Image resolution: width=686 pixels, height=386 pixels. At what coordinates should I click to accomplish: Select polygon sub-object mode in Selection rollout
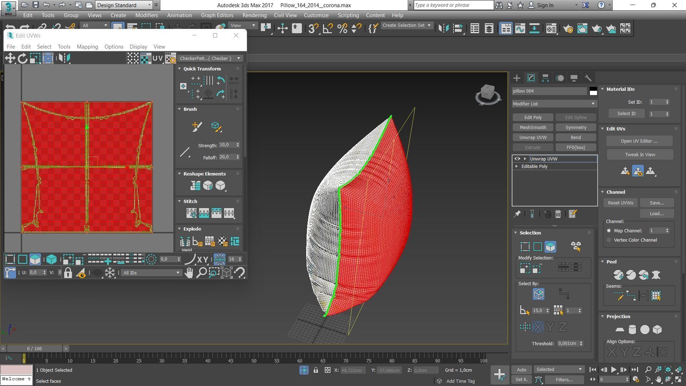pos(550,247)
